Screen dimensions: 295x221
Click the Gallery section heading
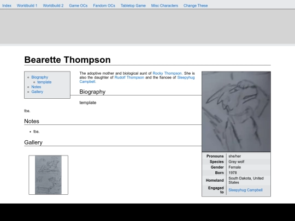click(x=33, y=142)
